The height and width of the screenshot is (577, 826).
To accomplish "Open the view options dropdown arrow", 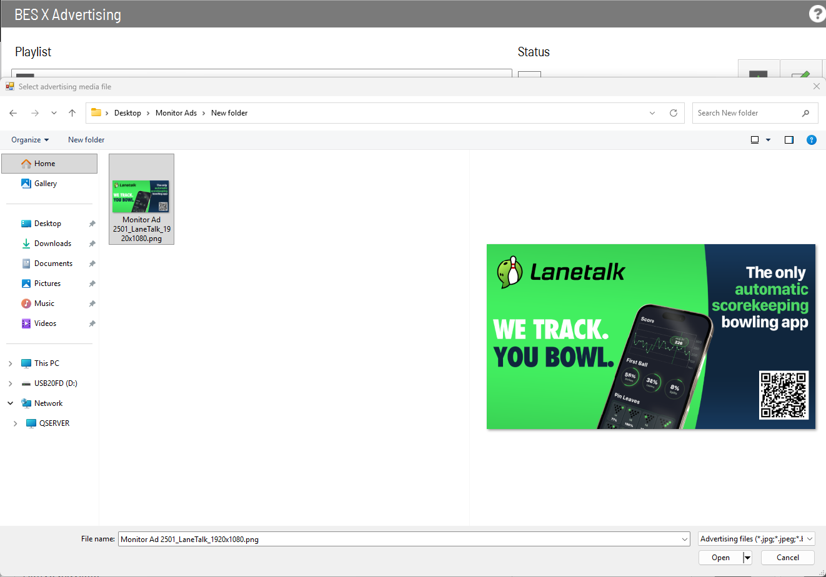I will pyautogui.click(x=769, y=140).
